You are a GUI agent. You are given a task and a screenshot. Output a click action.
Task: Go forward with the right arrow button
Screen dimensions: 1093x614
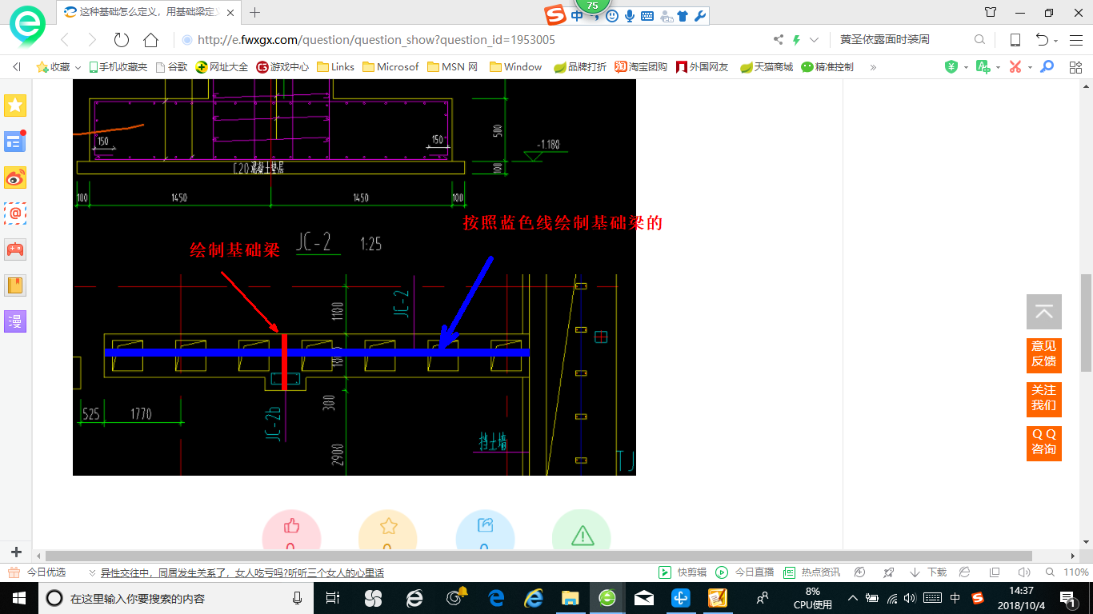[x=92, y=40]
